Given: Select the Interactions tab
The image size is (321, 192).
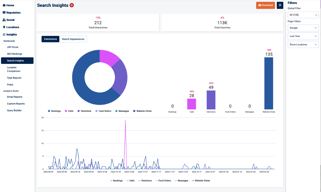Looking at the screenshot, I should click(50, 39).
